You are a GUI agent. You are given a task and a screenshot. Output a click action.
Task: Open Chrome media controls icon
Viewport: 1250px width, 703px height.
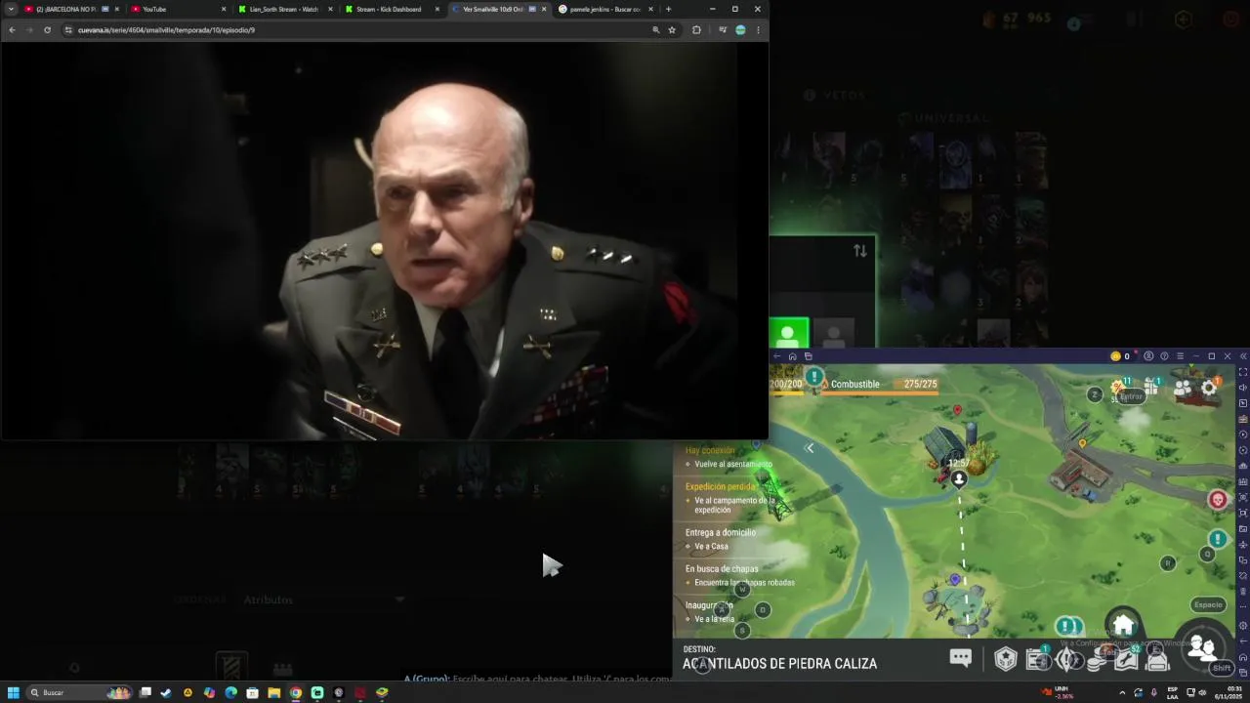click(723, 30)
